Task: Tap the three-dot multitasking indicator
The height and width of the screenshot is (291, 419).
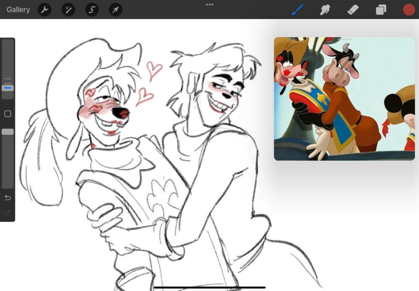Action: [209, 5]
